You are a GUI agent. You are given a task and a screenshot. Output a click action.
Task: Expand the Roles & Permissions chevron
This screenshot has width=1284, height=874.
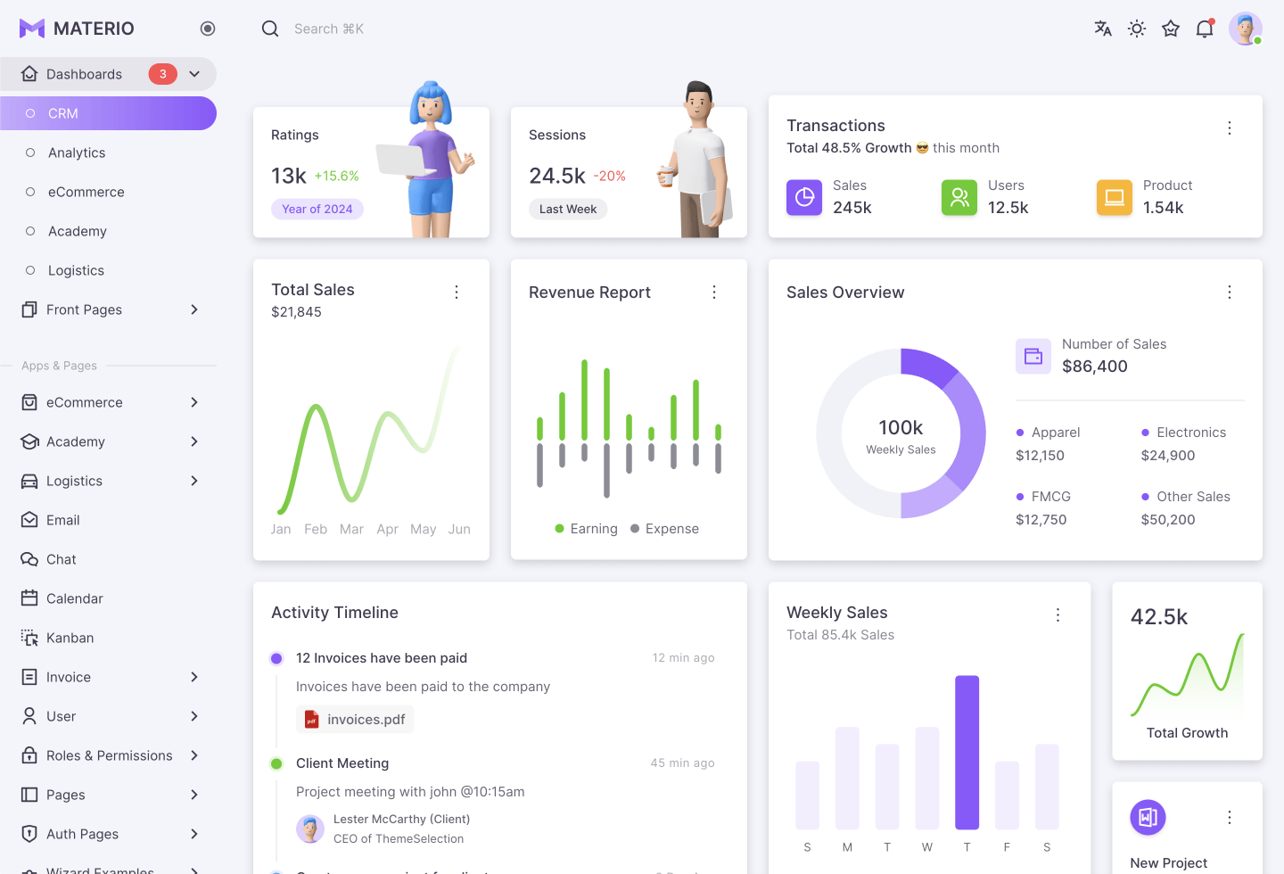point(194,755)
